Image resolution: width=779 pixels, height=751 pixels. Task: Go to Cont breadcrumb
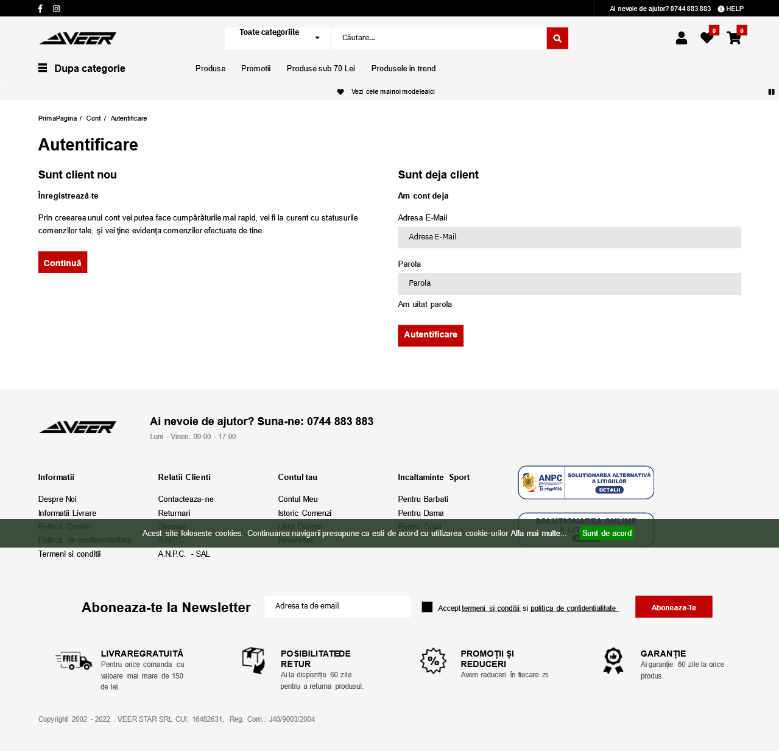[x=93, y=119]
